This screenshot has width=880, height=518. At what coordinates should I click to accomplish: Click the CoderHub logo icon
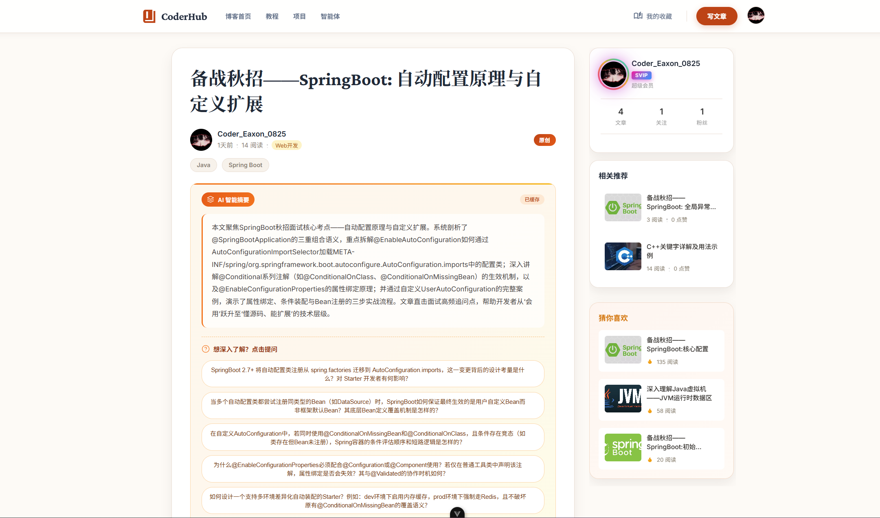[149, 16]
